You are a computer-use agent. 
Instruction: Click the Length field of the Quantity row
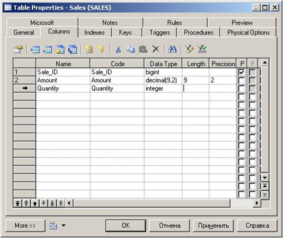click(x=196, y=88)
